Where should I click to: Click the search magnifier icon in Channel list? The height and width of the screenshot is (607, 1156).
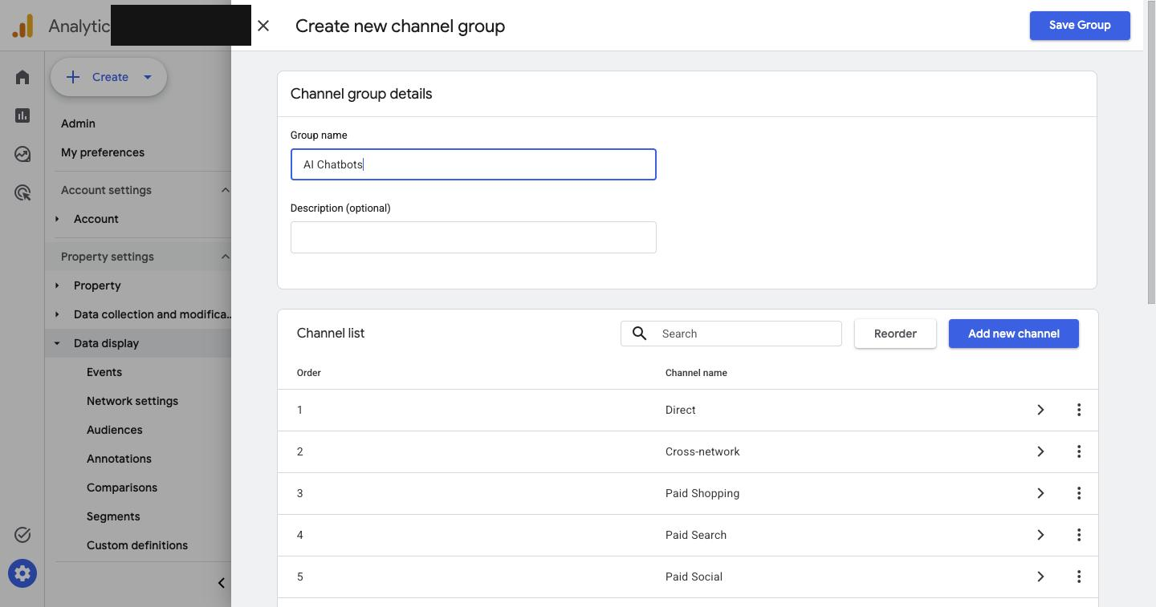tap(639, 334)
